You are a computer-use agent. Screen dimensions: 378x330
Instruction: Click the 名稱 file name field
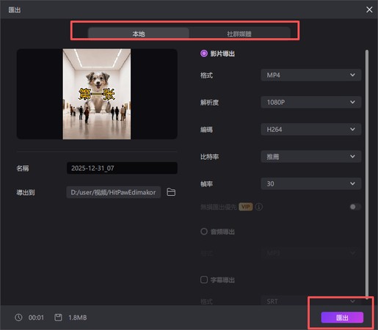(122, 168)
